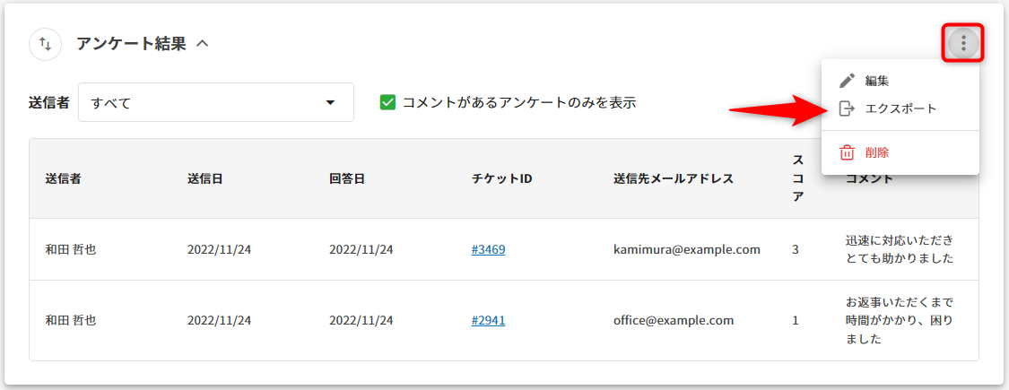
Task: Click the export icon in the menu
Action: (847, 108)
